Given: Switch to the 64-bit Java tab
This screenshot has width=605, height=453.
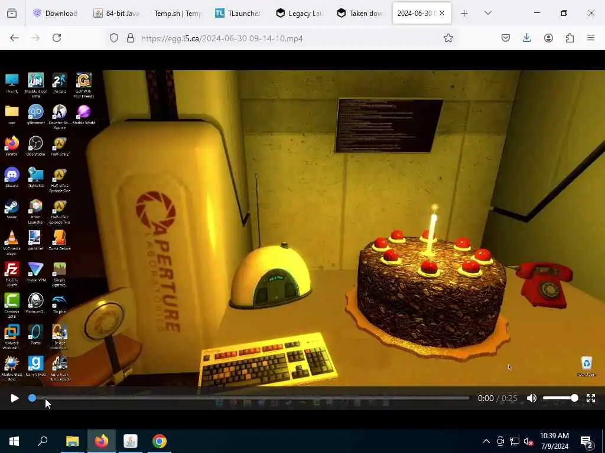Looking at the screenshot, I should click(116, 13).
